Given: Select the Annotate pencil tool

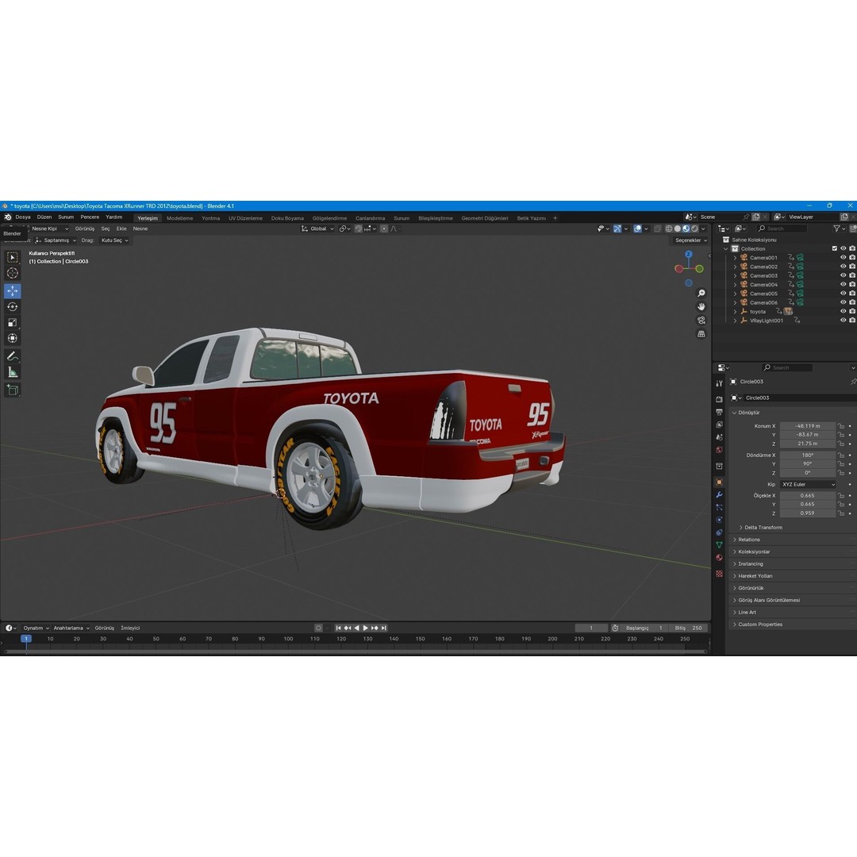Looking at the screenshot, I should coord(13,356).
